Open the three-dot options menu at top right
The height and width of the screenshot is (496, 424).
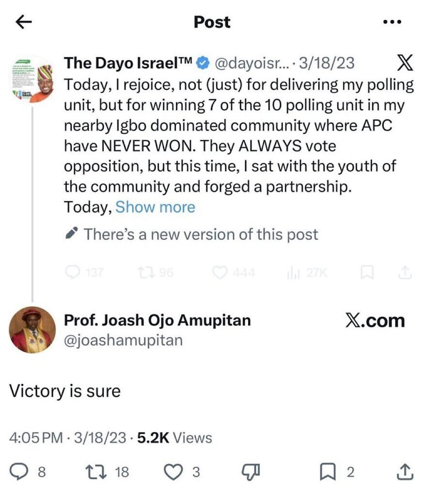[x=393, y=21]
